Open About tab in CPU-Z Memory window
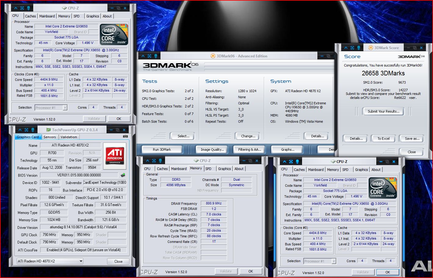The width and height of the screenshot is (433, 278). pyautogui.click(x=239, y=169)
